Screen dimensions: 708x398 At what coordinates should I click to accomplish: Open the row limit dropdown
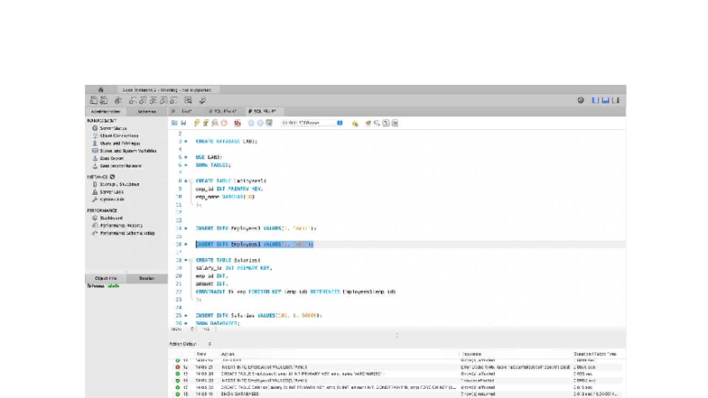312,123
